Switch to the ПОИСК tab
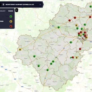Viewport: 92px width, 92px height. 10,11
